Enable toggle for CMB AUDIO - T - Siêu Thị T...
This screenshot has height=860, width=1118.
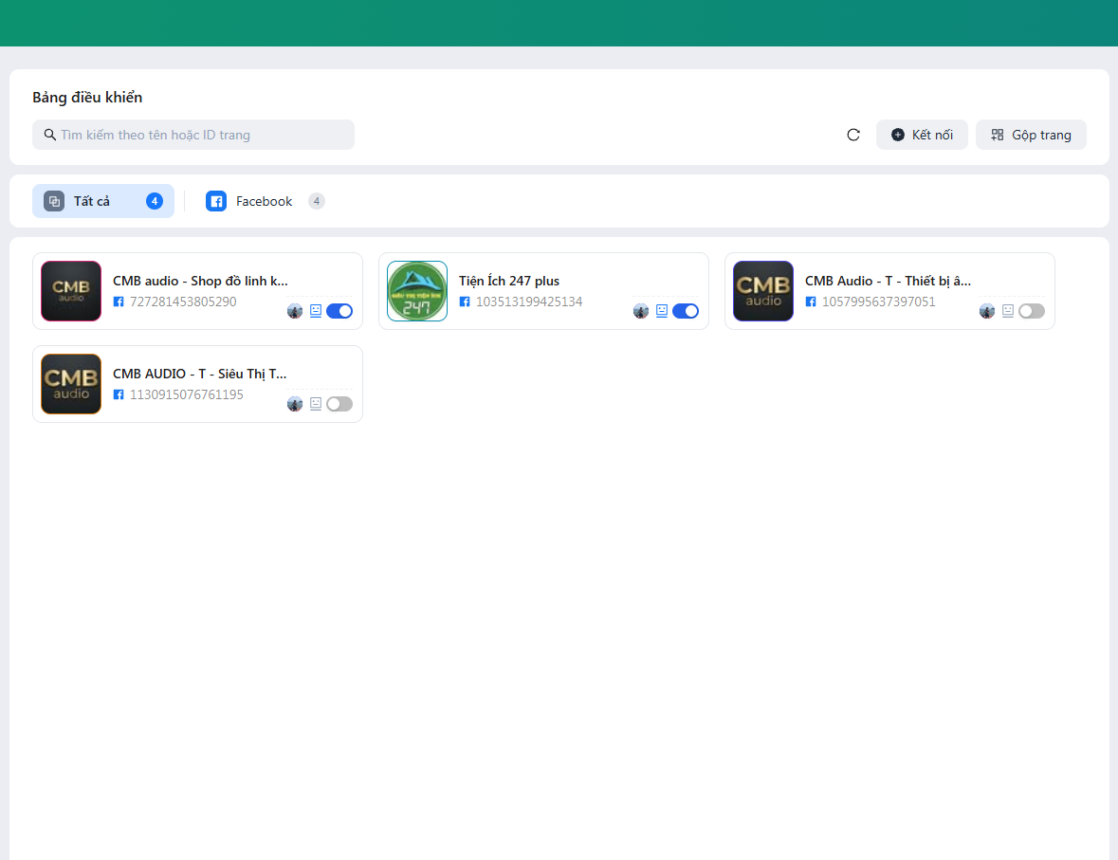point(339,404)
